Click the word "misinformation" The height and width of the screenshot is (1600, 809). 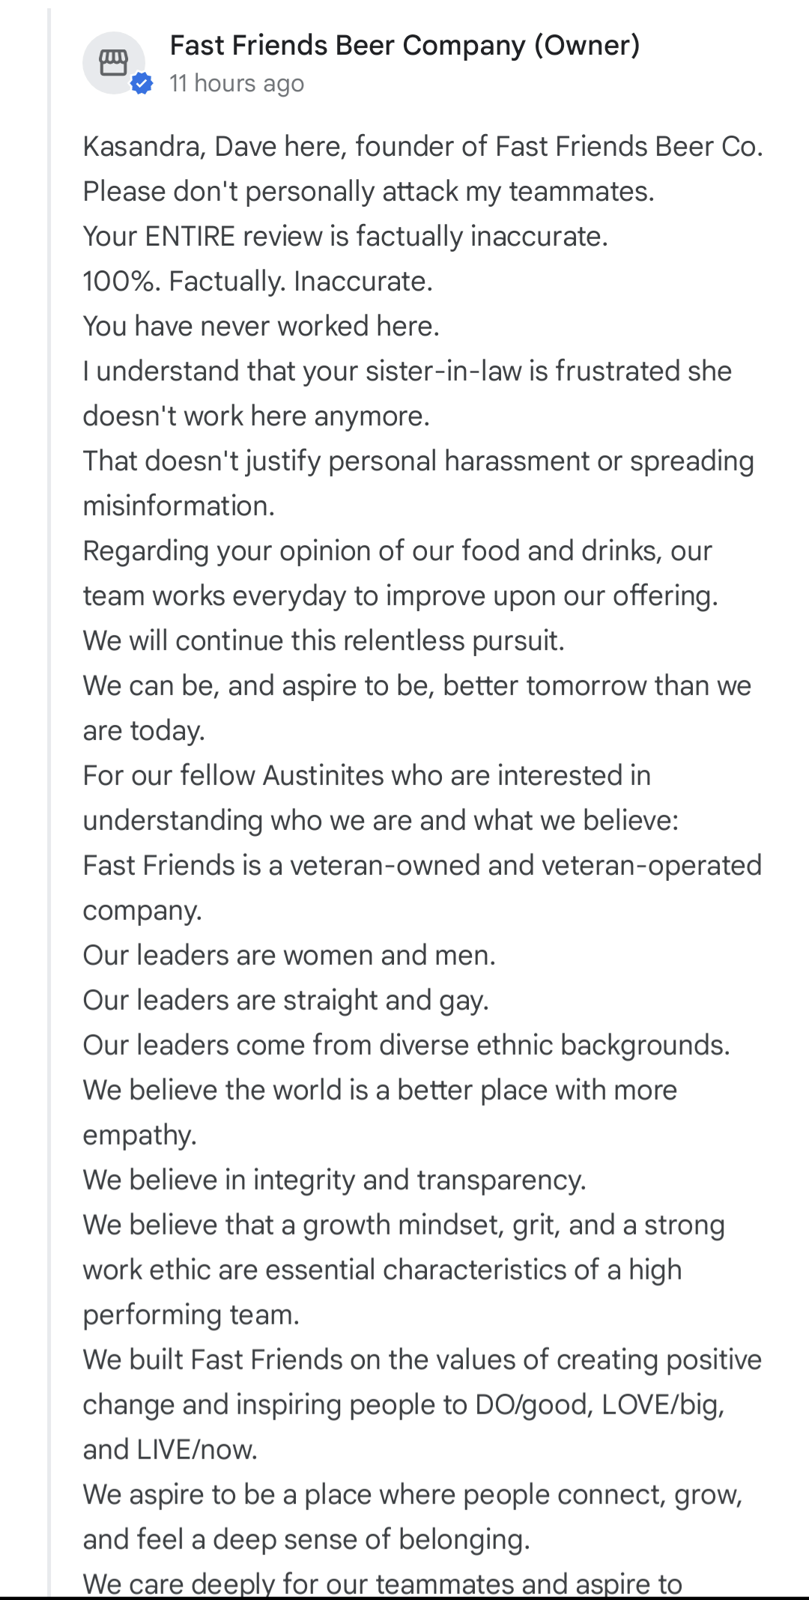pyautogui.click(x=178, y=506)
